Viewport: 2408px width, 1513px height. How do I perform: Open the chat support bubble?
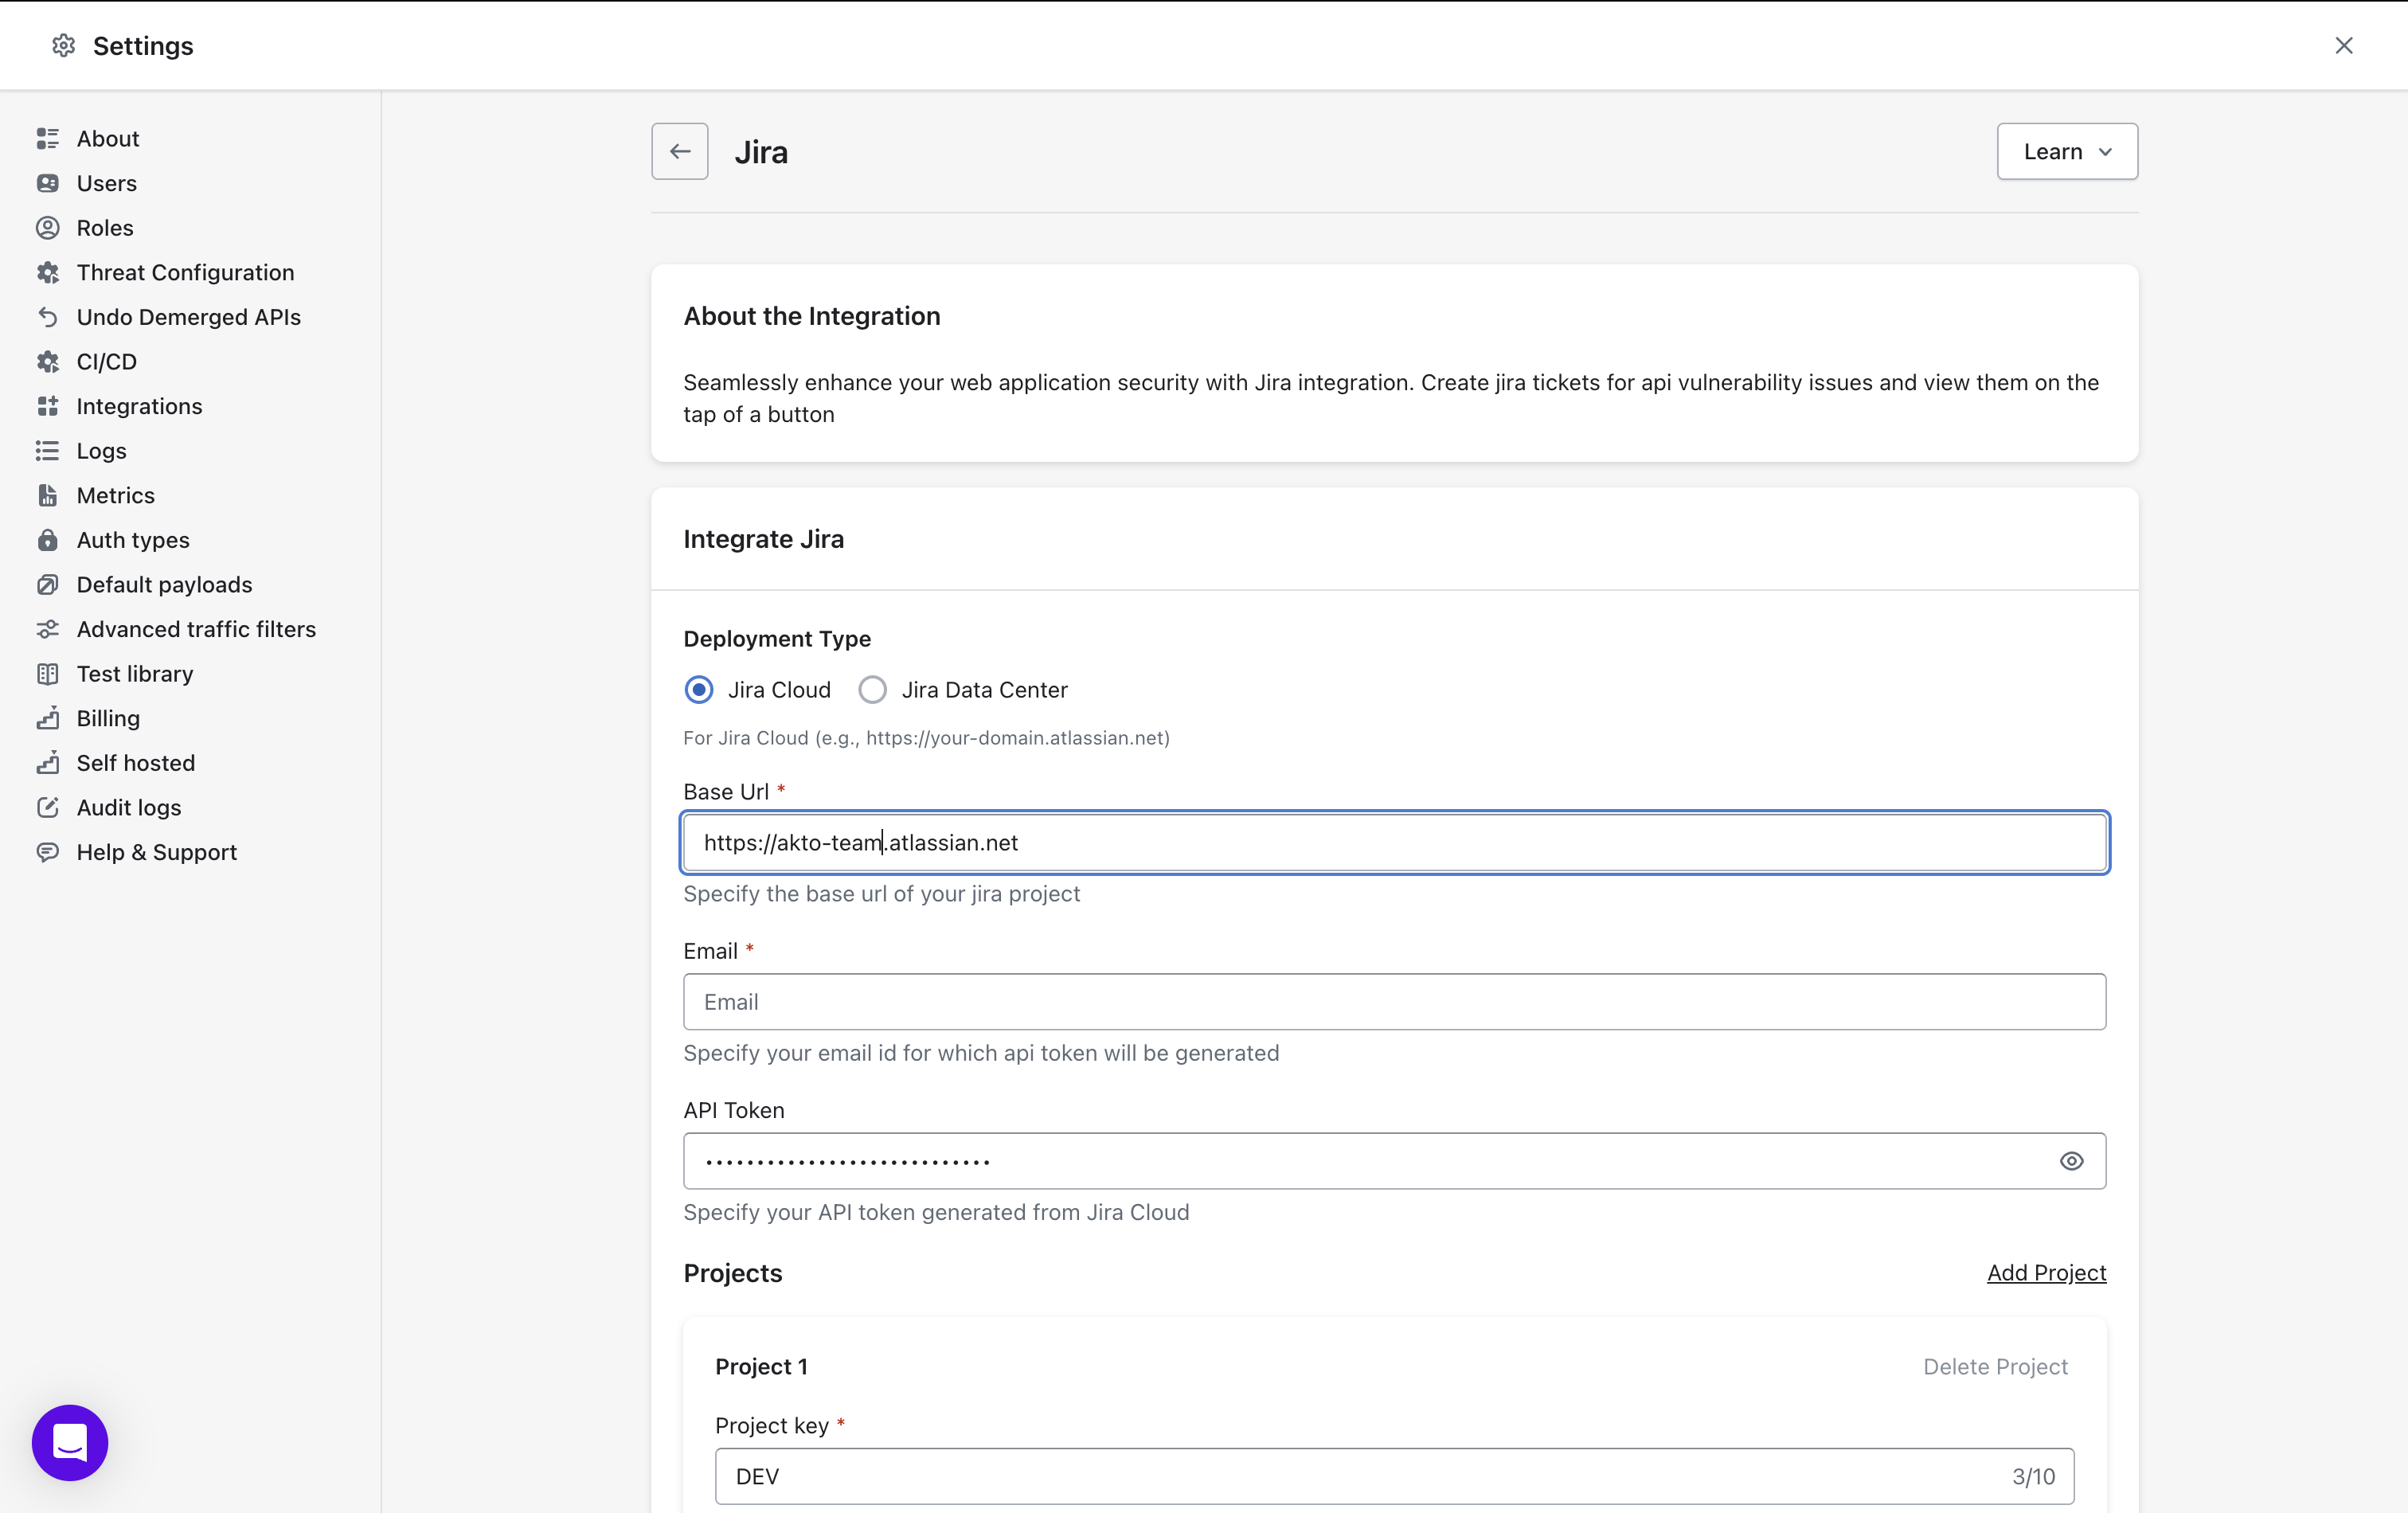[70, 1441]
